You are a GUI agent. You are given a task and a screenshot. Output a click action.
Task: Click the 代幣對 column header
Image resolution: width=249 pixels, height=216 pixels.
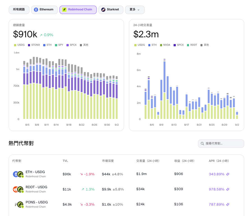[x=17, y=161]
